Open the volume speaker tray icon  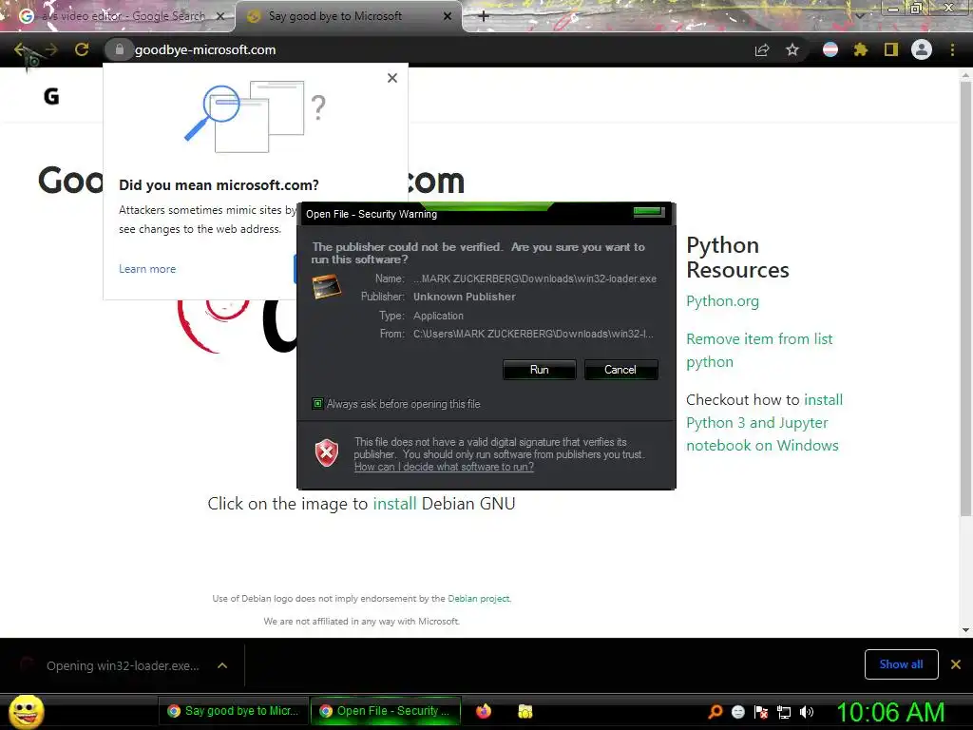807,712
